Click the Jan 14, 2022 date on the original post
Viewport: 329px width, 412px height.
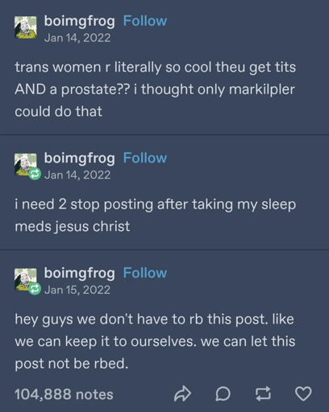pyautogui.click(x=77, y=38)
